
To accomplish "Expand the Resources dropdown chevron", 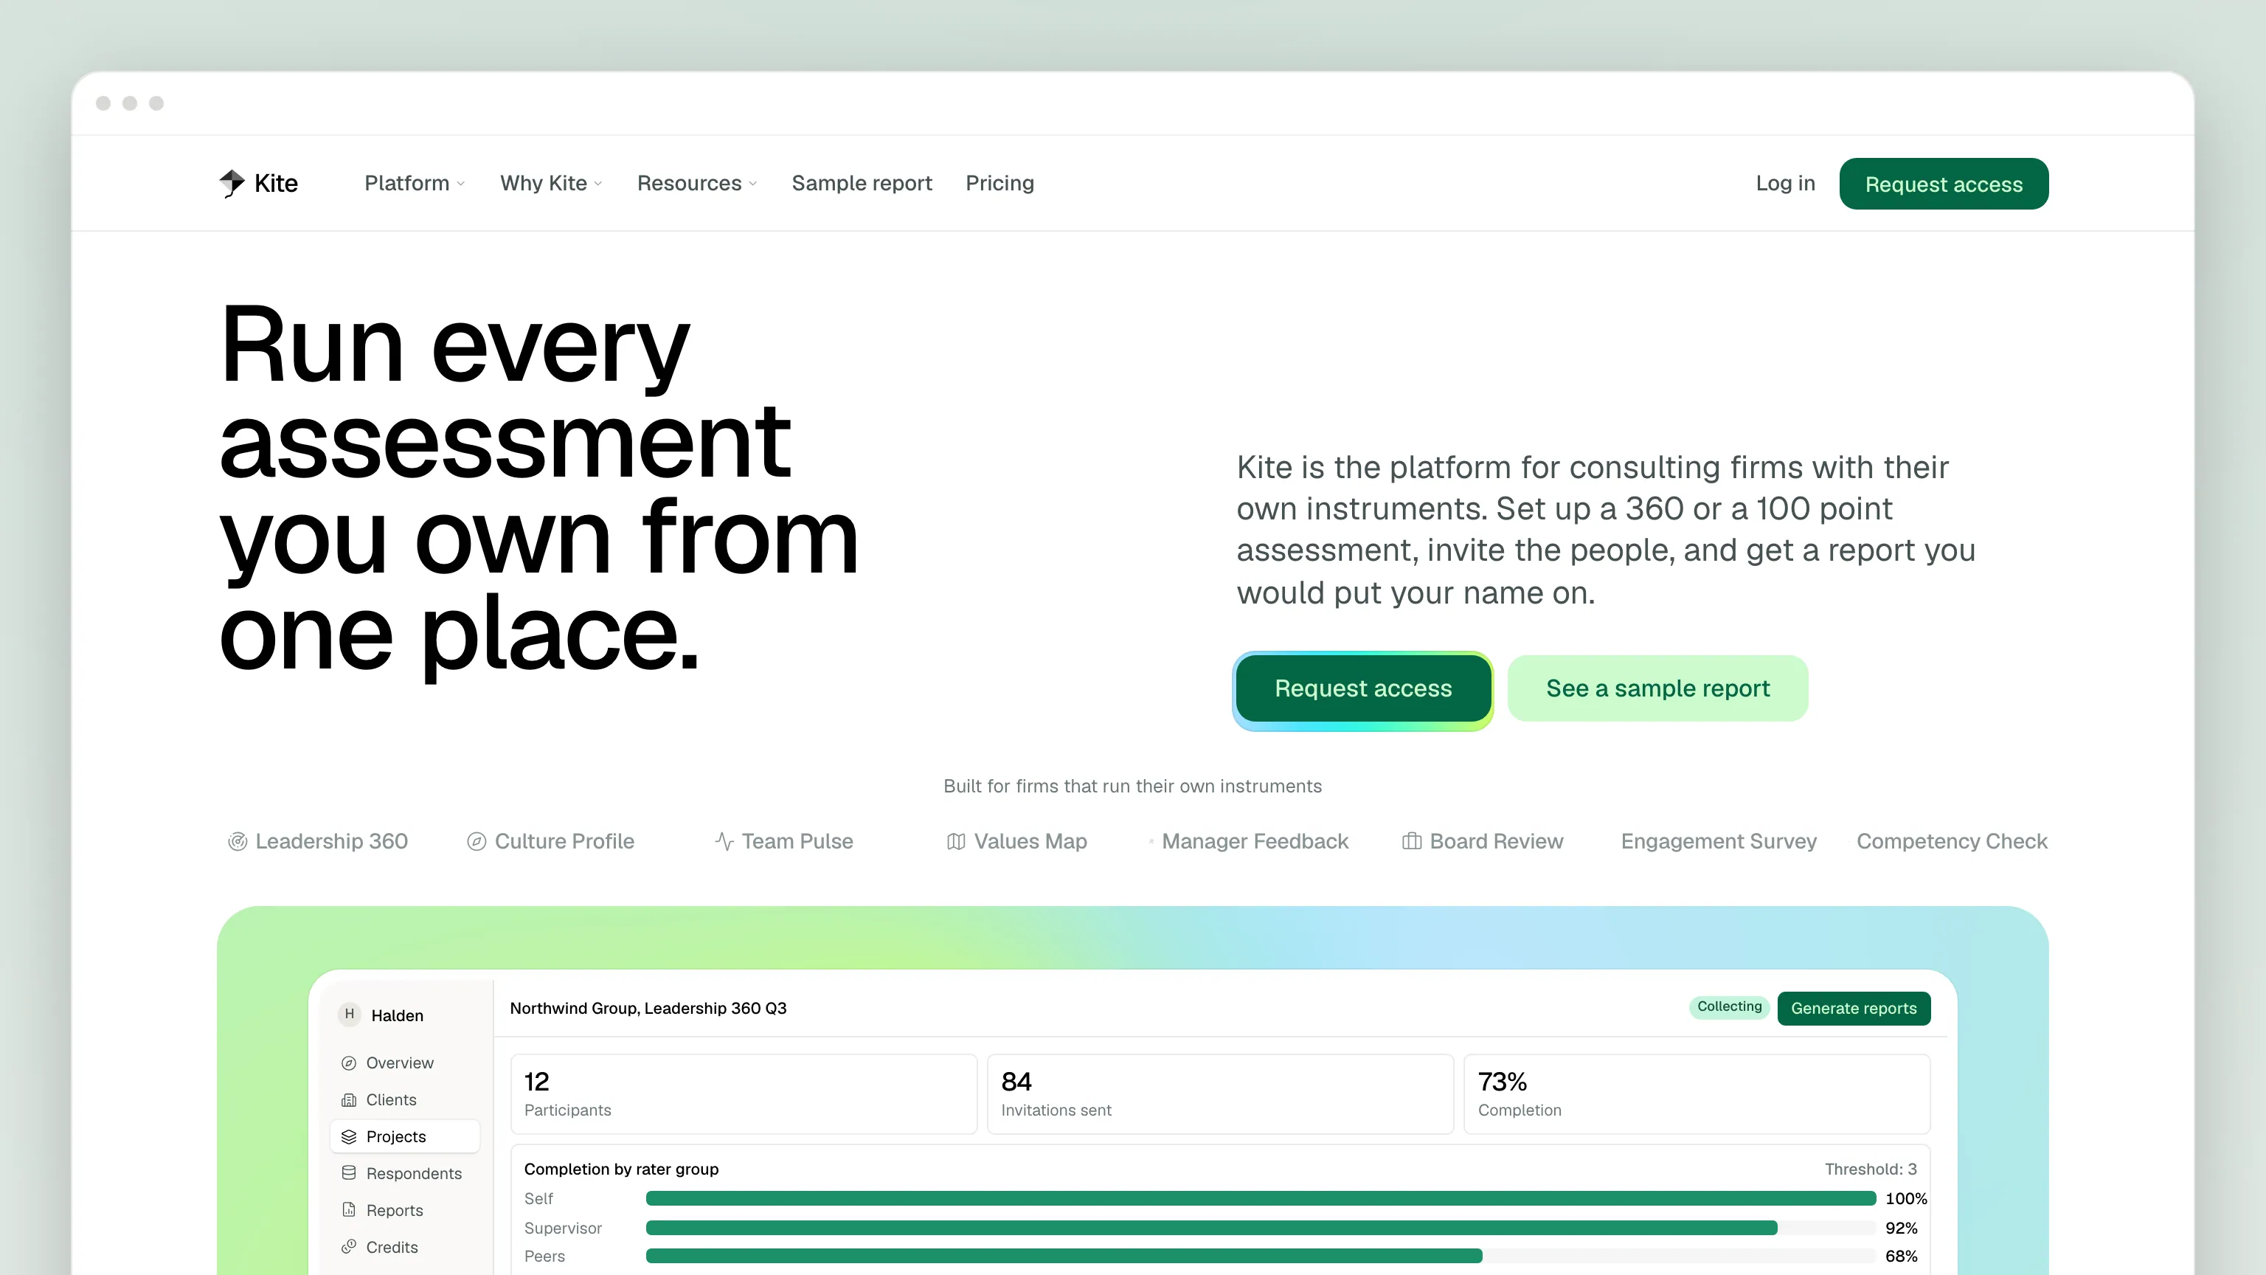I will pos(753,184).
